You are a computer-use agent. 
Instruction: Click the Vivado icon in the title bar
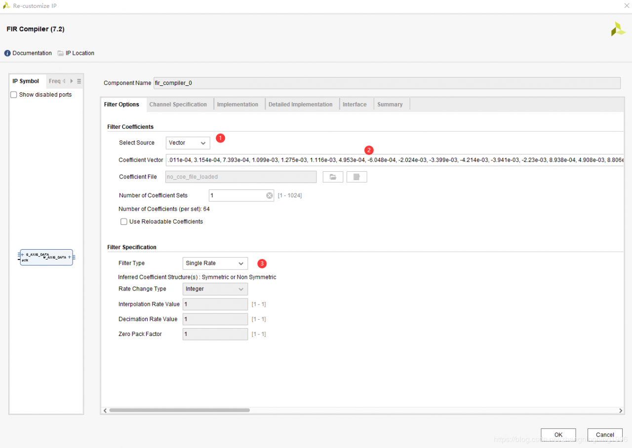coord(6,6)
